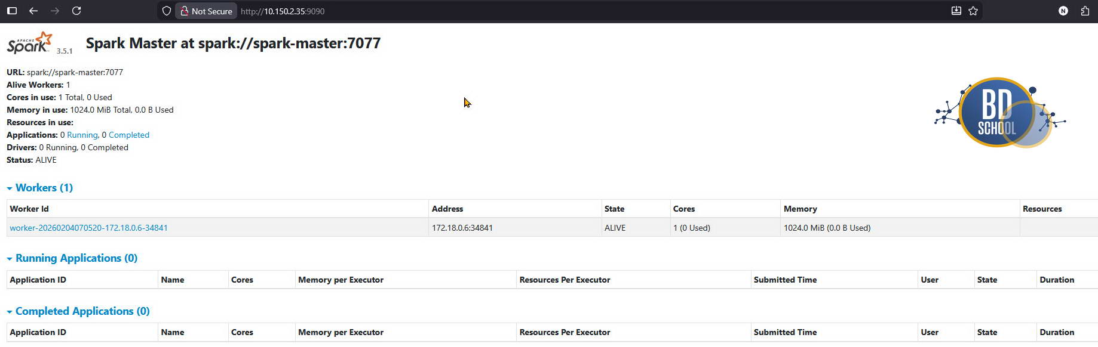Viewport: 1098px width, 347px height.
Task: Click the Apache Spark logo
Action: (x=30, y=43)
